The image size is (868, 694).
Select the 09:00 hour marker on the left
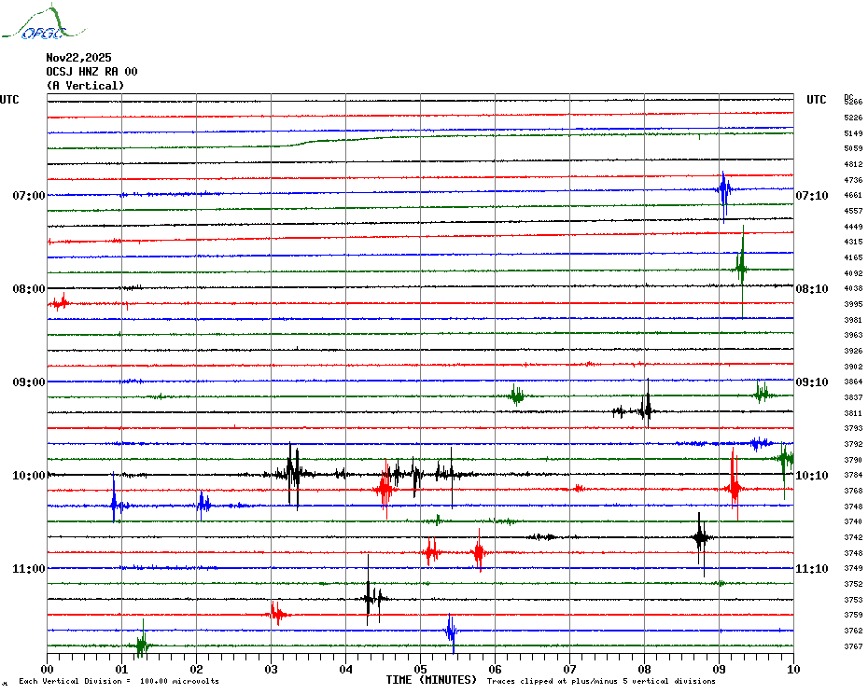pos(28,382)
